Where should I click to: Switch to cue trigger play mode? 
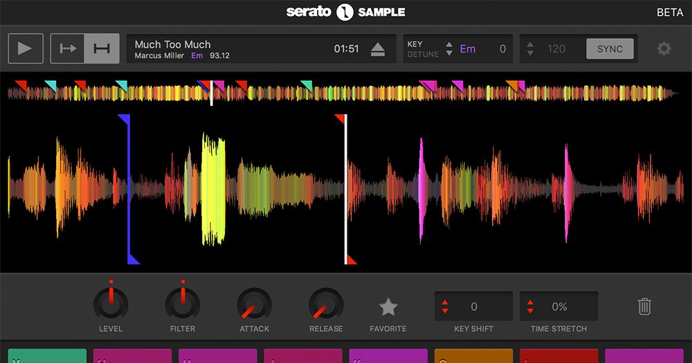[x=68, y=48]
